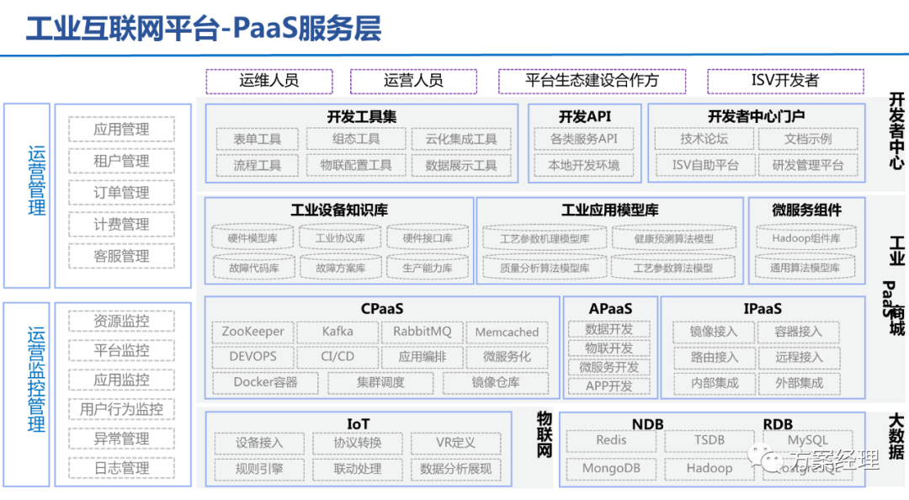Image resolution: width=909 pixels, height=500 pixels.
Task: Select the ISV开发者 tab at top
Action: [x=788, y=81]
